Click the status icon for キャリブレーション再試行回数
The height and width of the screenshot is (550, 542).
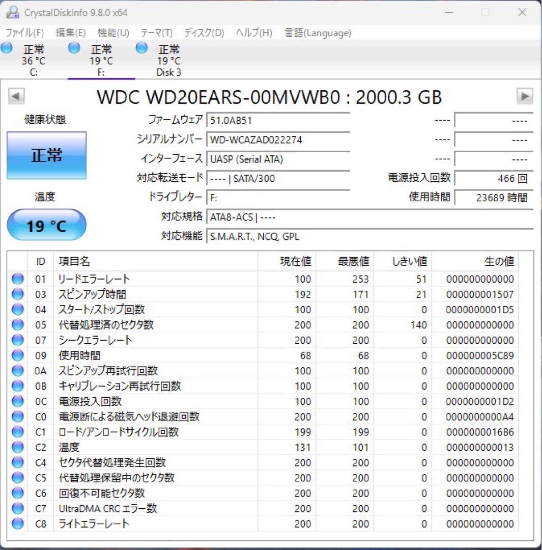pos(17,386)
